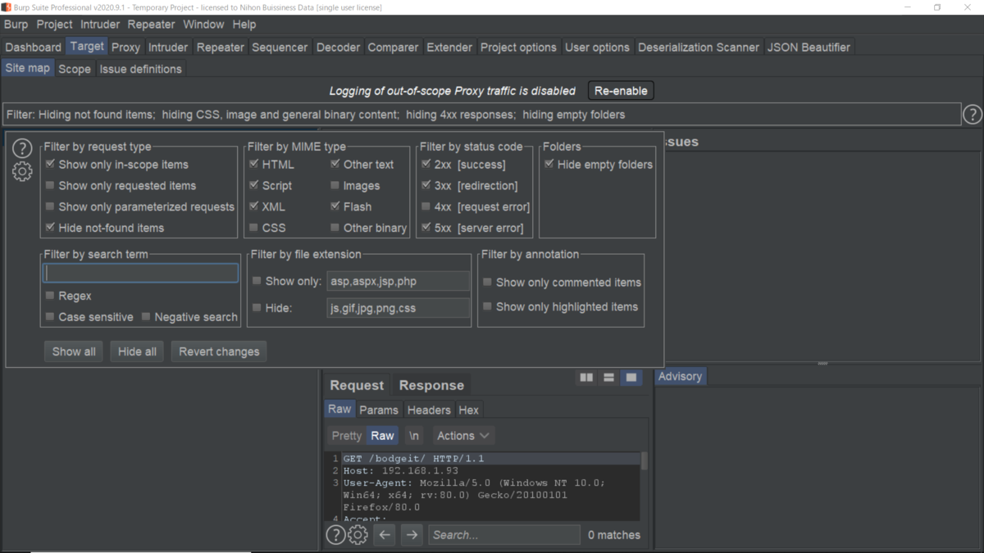Screen dimensions: 984x553
Task: Open search help icon beside search bar
Action: pyautogui.click(x=335, y=535)
